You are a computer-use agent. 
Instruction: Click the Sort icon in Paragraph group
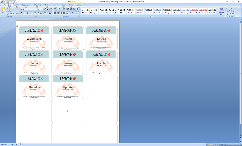(x=74, y=9)
